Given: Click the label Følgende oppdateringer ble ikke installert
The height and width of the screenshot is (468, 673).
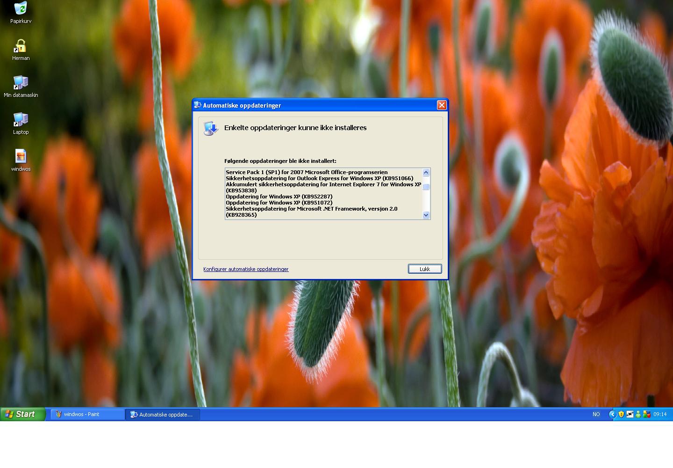Looking at the screenshot, I should point(280,161).
